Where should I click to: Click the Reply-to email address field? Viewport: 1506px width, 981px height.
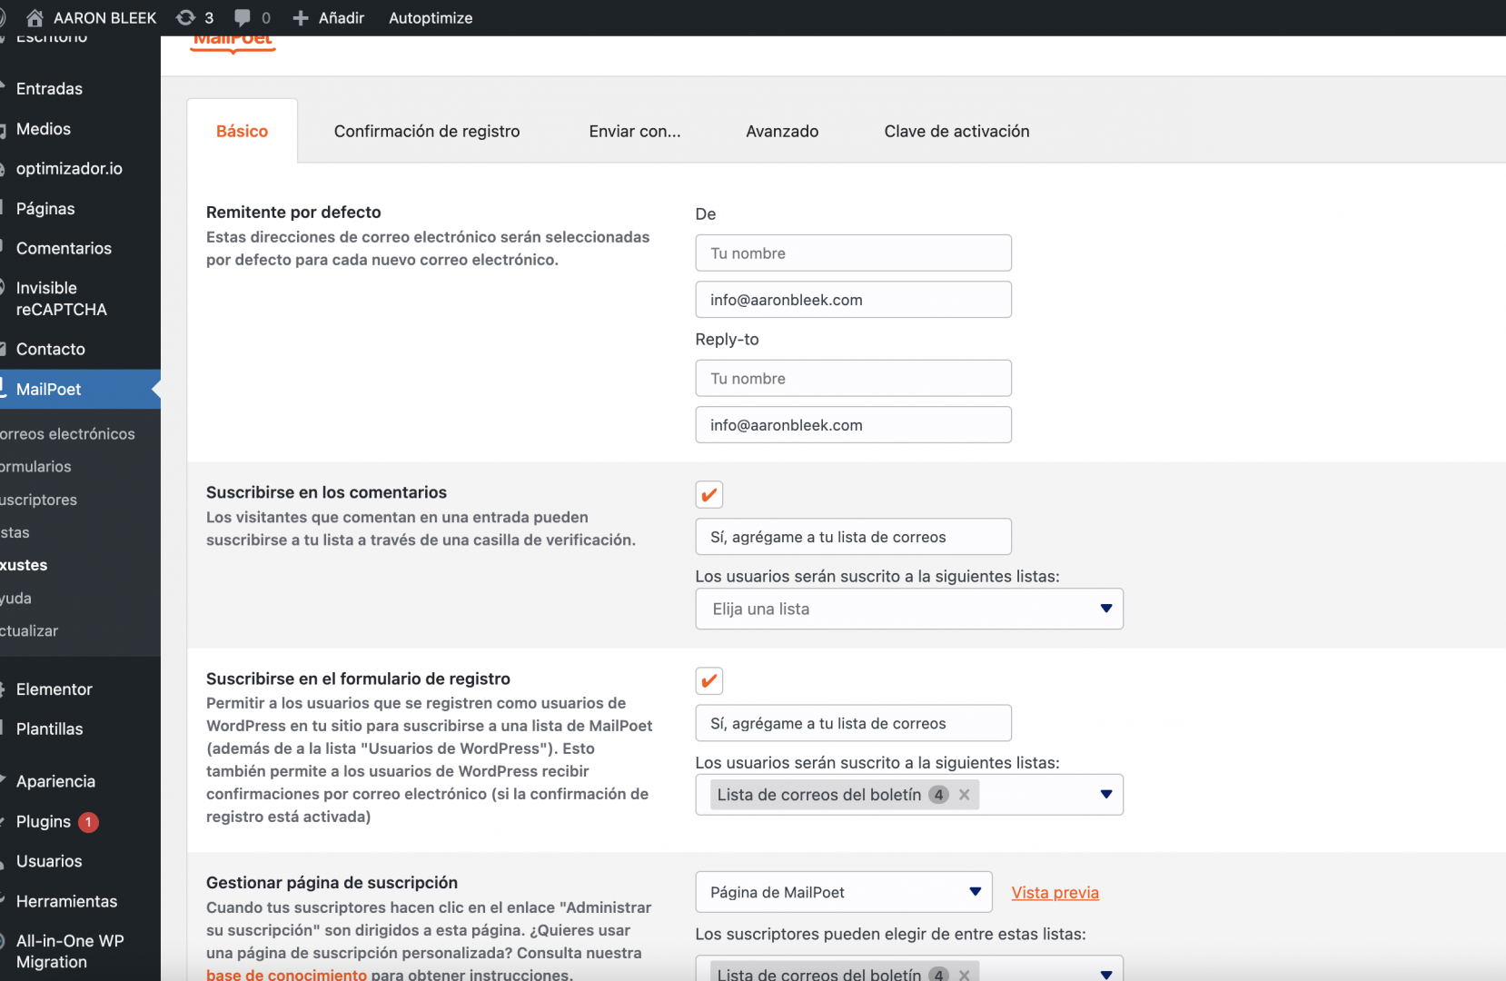854,425
